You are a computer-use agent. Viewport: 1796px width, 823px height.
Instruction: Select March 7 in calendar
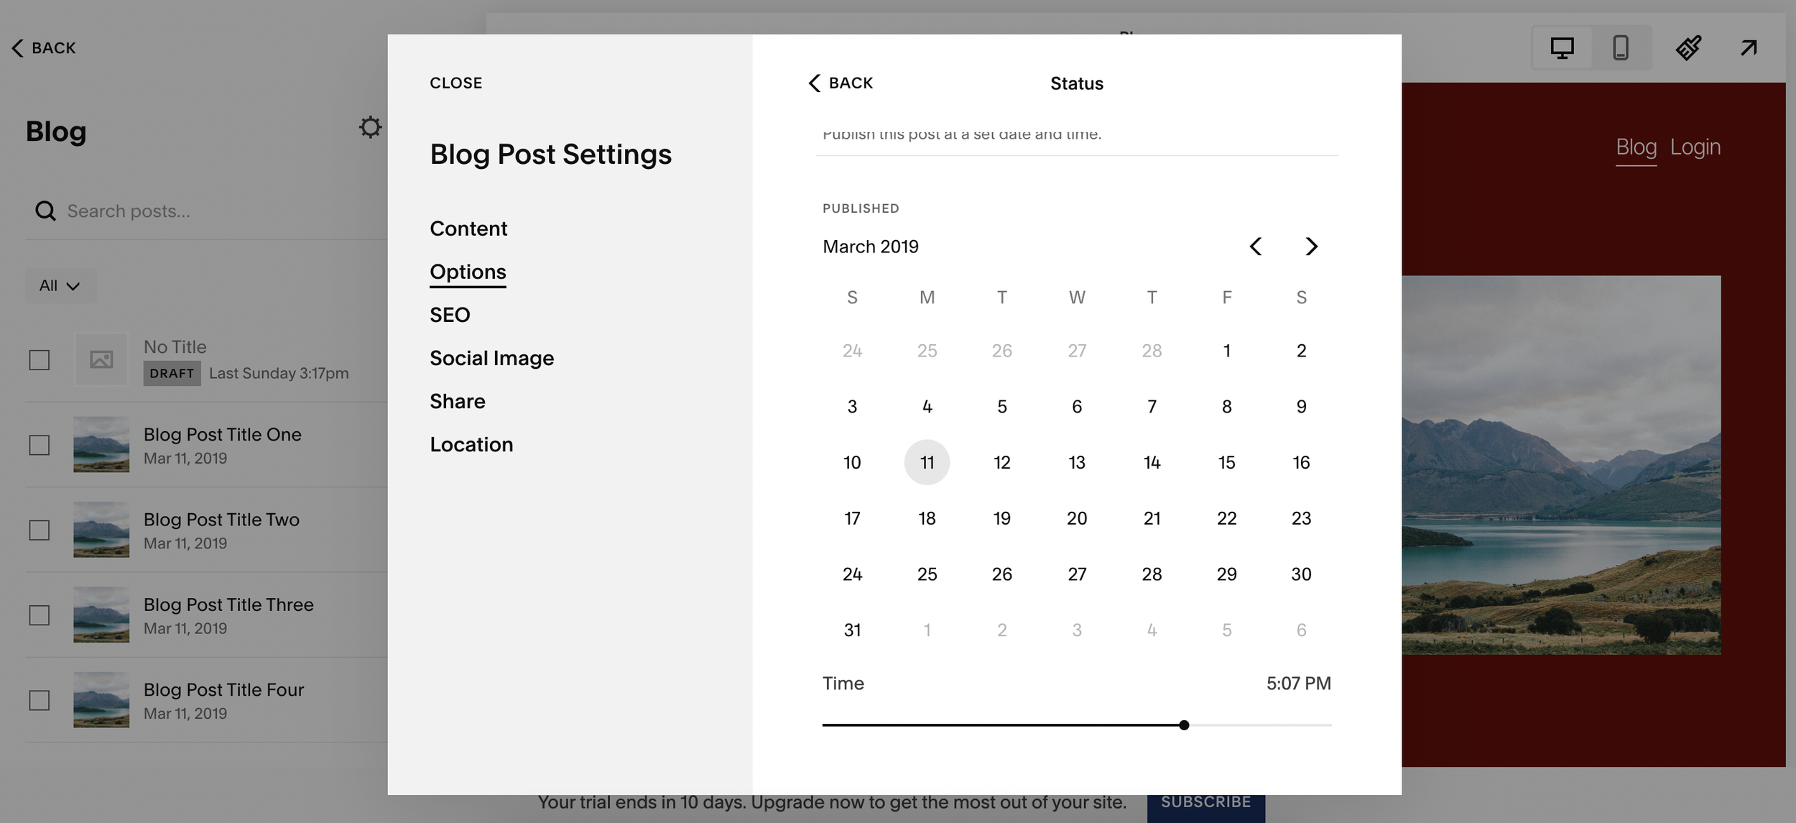(x=1152, y=407)
